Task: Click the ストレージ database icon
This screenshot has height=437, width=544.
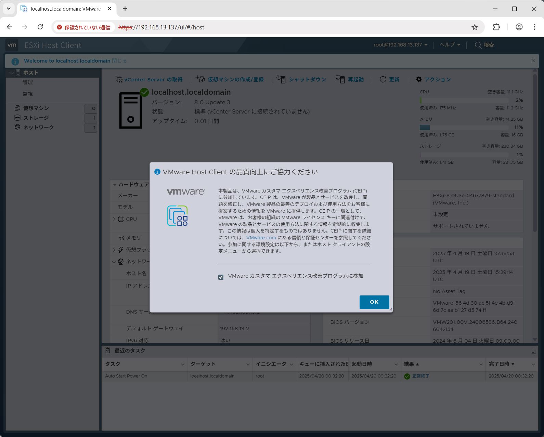Action: point(17,118)
